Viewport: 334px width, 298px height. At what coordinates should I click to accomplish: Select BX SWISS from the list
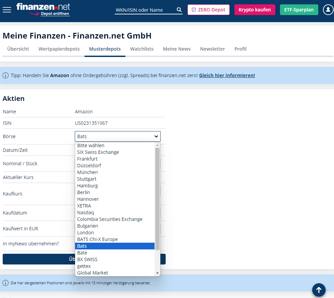pos(115,259)
